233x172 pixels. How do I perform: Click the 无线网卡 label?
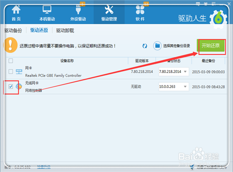(32, 83)
